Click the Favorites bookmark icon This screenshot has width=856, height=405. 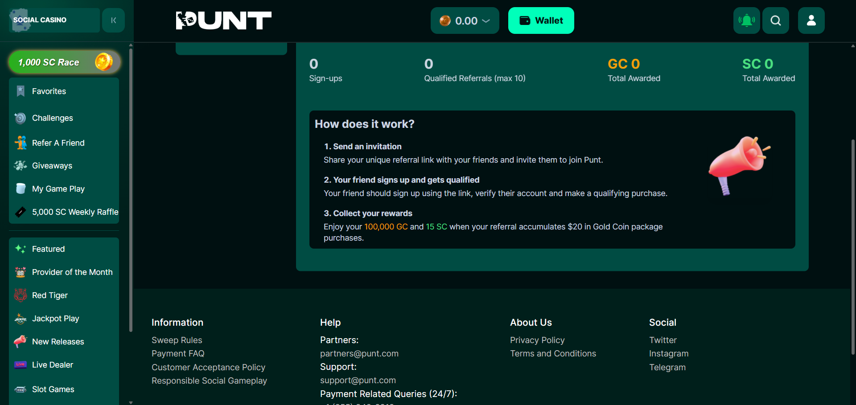click(21, 91)
